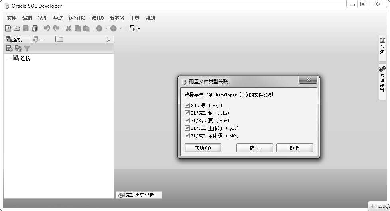The image size is (390, 211).
Task: Click the New file toolbar icon
Action: click(x=8, y=28)
